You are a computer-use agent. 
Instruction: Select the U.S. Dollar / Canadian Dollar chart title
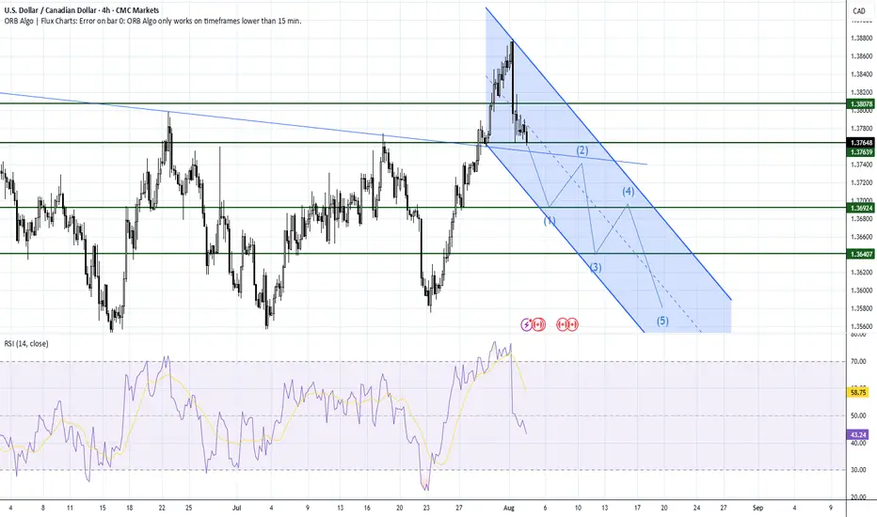point(82,10)
